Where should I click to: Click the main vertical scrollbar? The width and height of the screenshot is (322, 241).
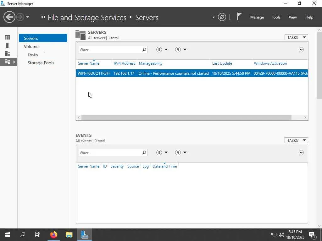319,66
